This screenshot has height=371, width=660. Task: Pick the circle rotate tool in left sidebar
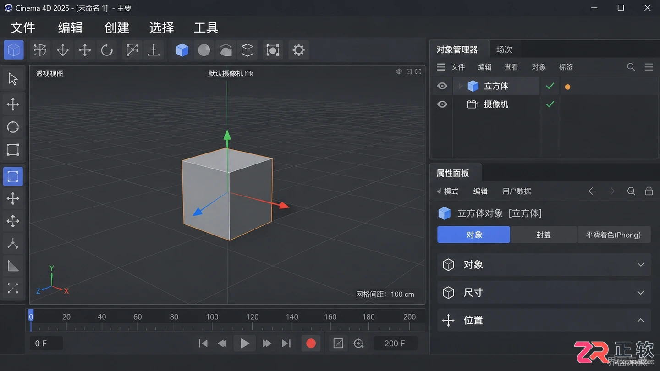[13, 127]
